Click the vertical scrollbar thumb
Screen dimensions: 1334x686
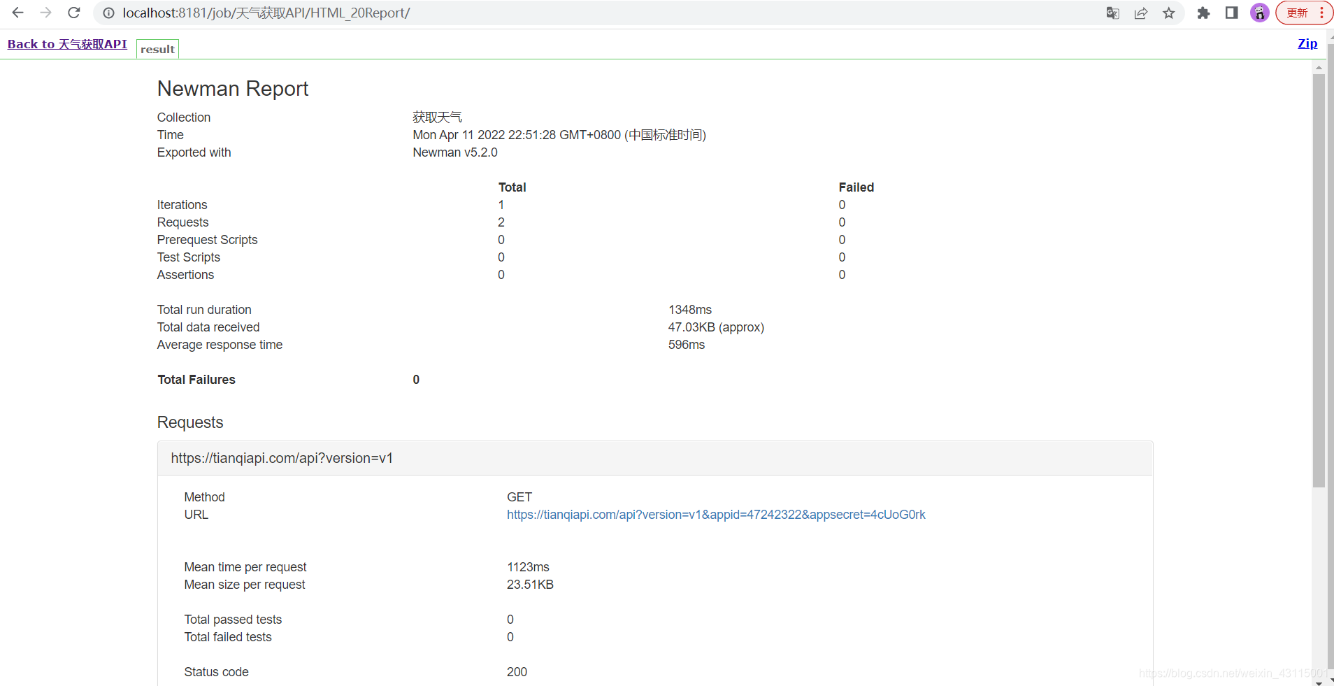click(x=1319, y=280)
